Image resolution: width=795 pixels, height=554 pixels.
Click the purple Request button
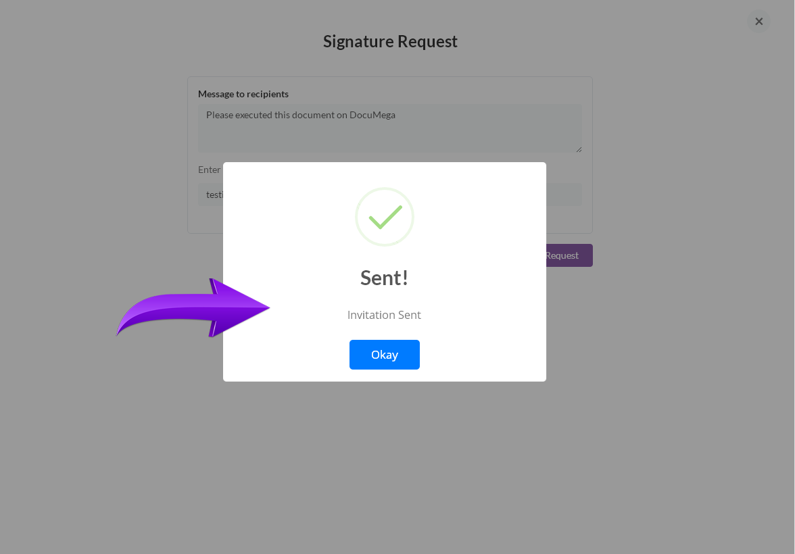coord(569,255)
